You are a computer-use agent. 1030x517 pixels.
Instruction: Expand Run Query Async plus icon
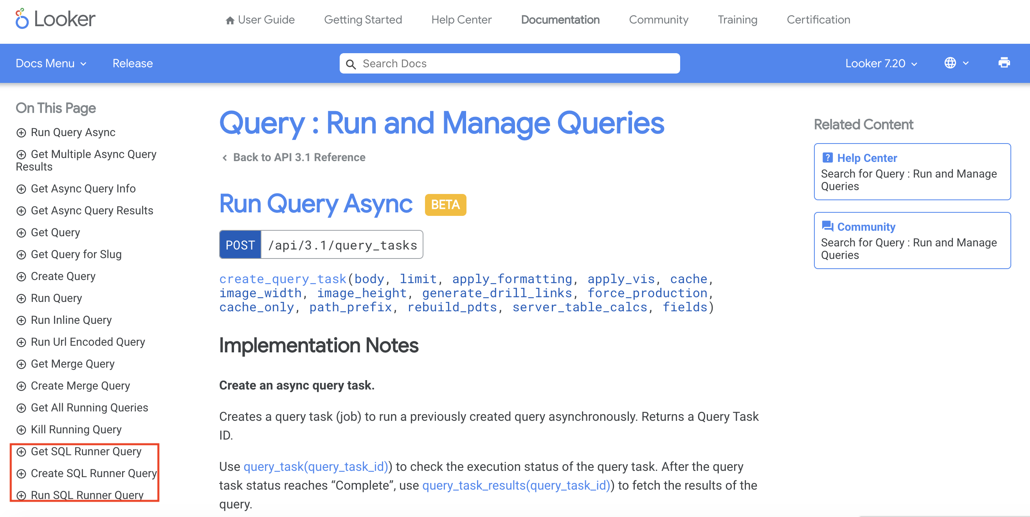pyautogui.click(x=21, y=133)
